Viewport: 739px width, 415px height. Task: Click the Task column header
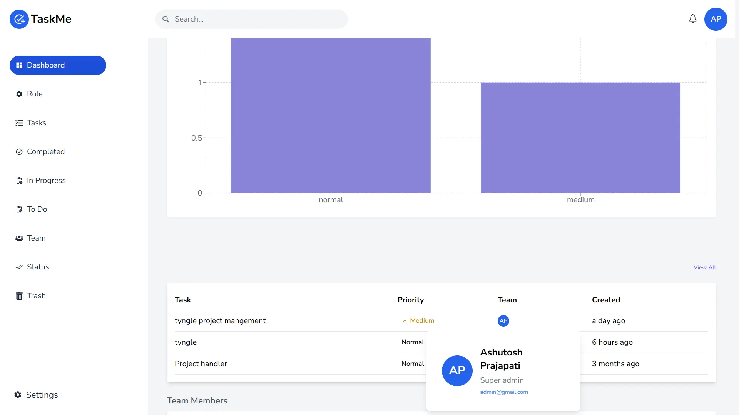(183, 300)
